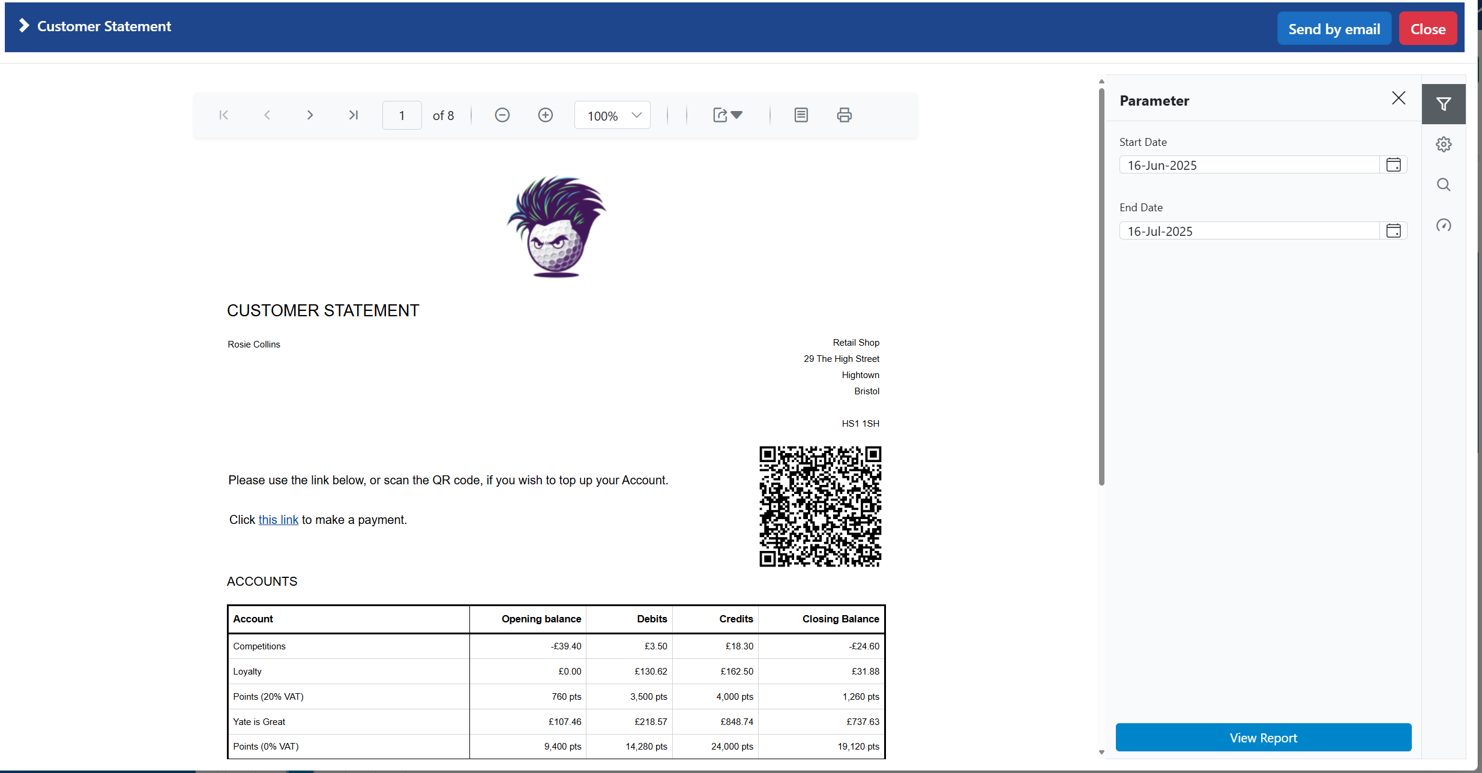Open the search panel magnifier icon
The image size is (1482, 773).
1444,185
